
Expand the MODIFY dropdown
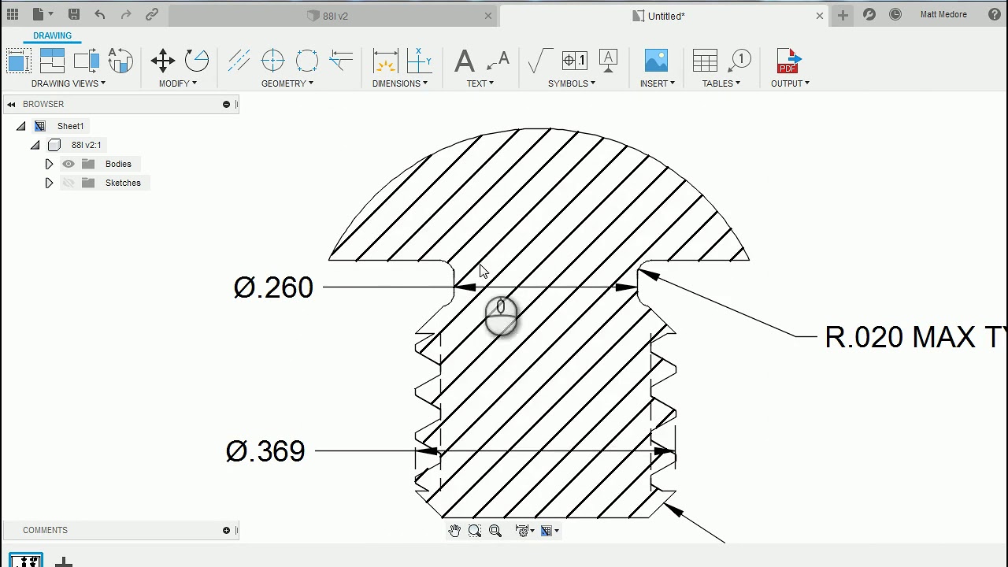pyautogui.click(x=178, y=83)
